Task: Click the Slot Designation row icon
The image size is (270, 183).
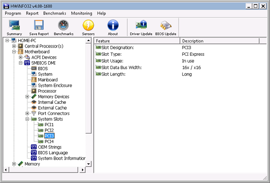Action: tap(98, 47)
